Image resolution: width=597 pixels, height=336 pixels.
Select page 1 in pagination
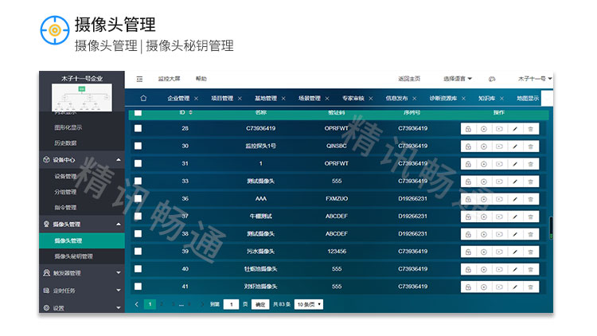pyautogui.click(x=150, y=304)
